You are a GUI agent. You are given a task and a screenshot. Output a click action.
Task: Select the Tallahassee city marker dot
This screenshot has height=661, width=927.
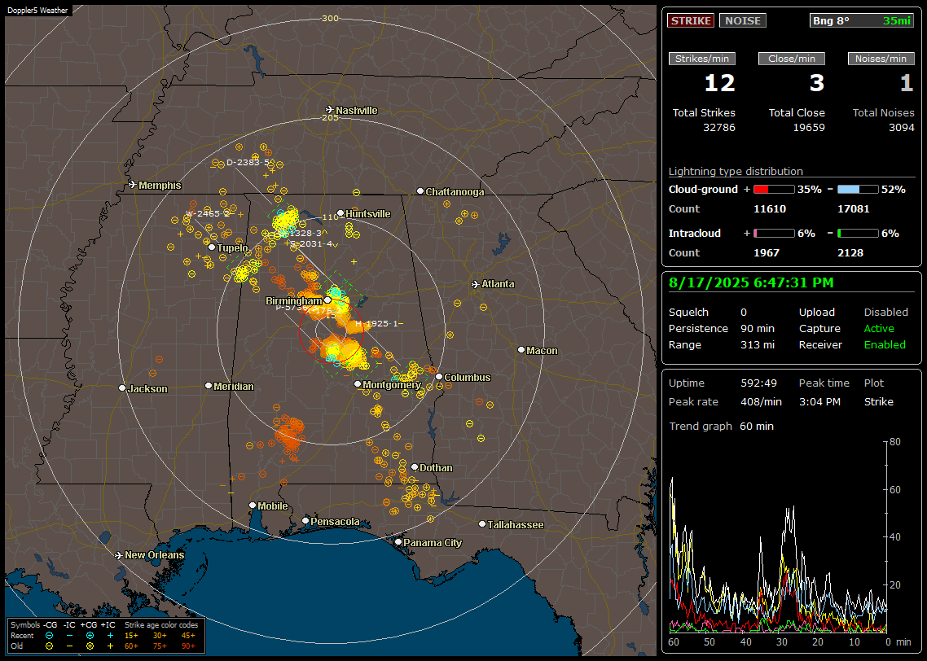[x=482, y=524]
